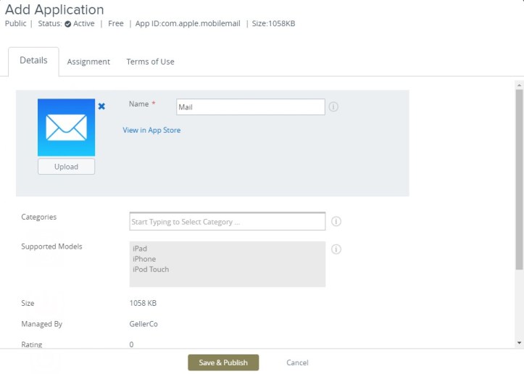
Task: Click the info icon beside Name field
Action: [333, 107]
